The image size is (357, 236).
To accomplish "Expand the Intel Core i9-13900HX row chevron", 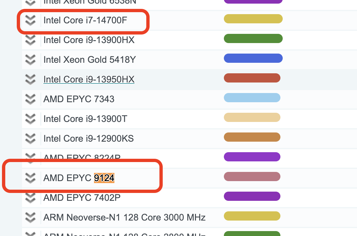I will click(x=30, y=40).
